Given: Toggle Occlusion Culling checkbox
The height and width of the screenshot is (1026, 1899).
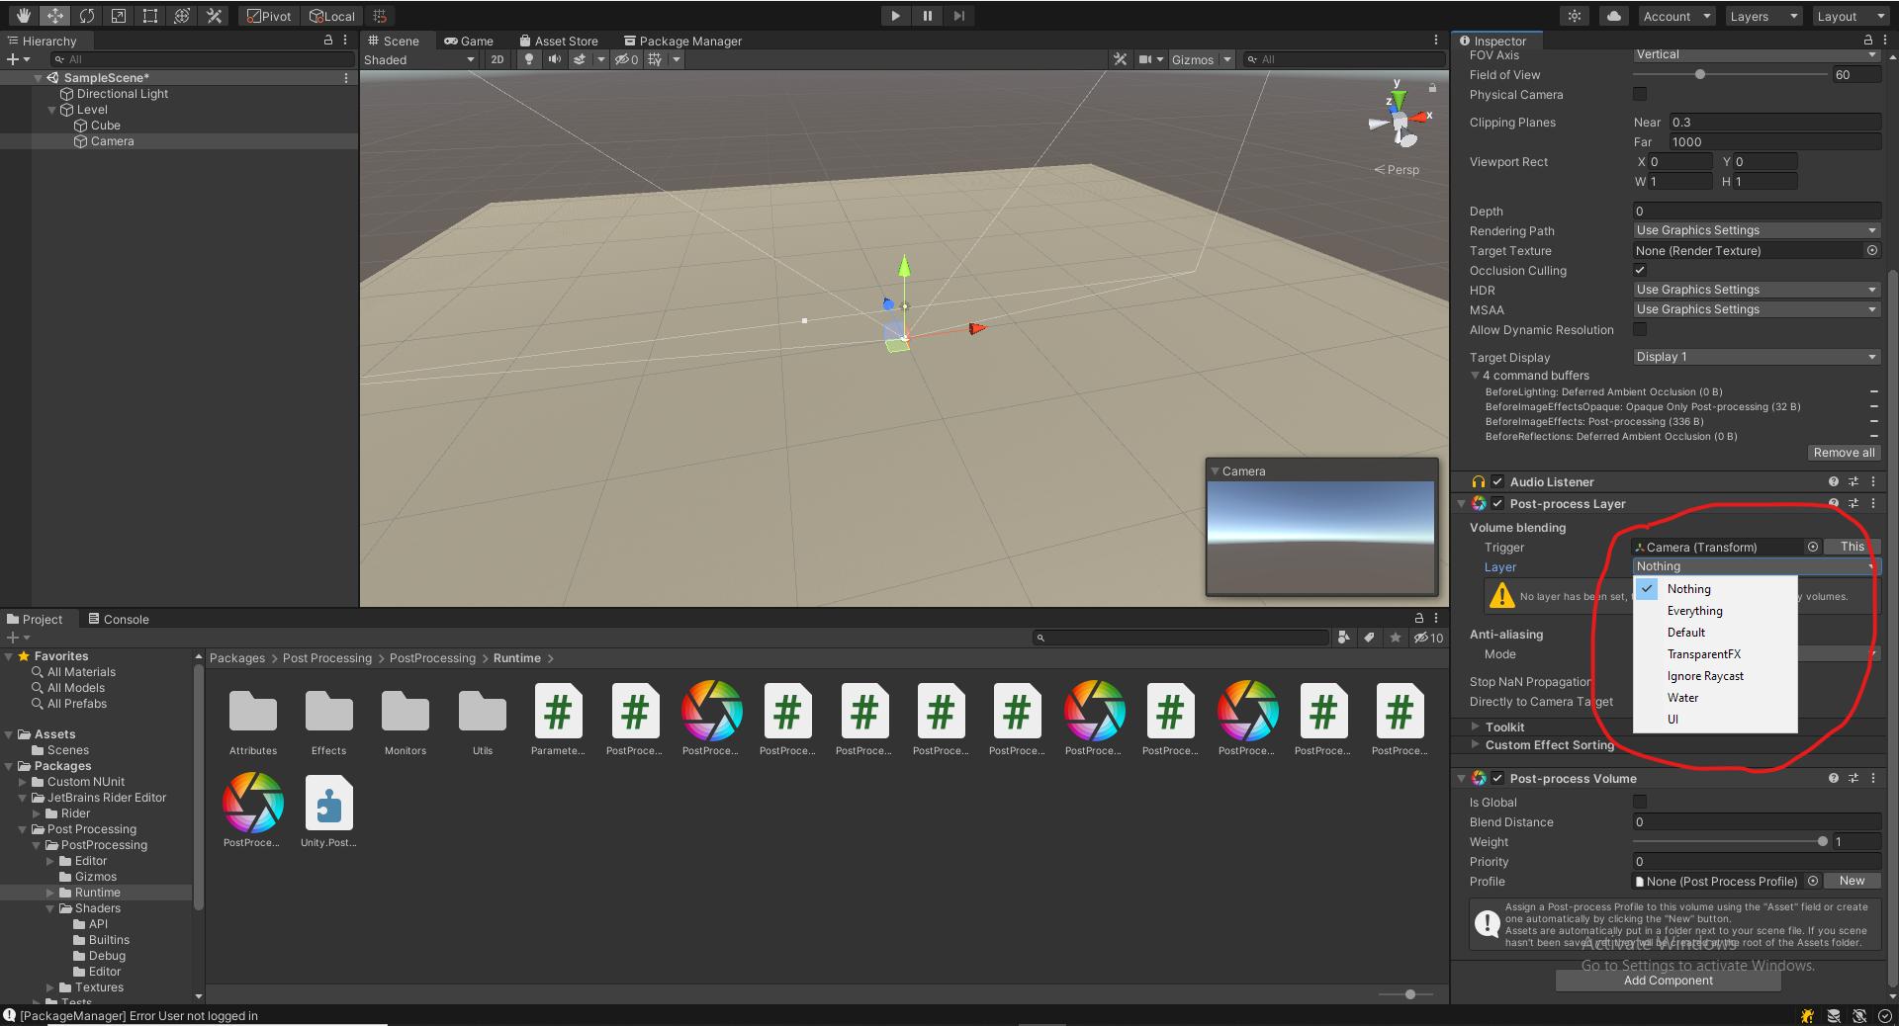Looking at the screenshot, I should point(1640,270).
